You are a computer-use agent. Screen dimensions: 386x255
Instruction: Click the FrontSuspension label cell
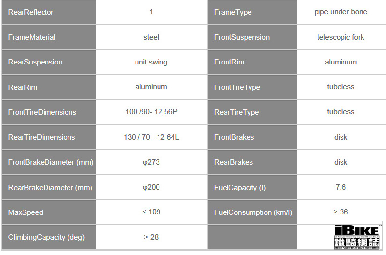tap(252, 37)
